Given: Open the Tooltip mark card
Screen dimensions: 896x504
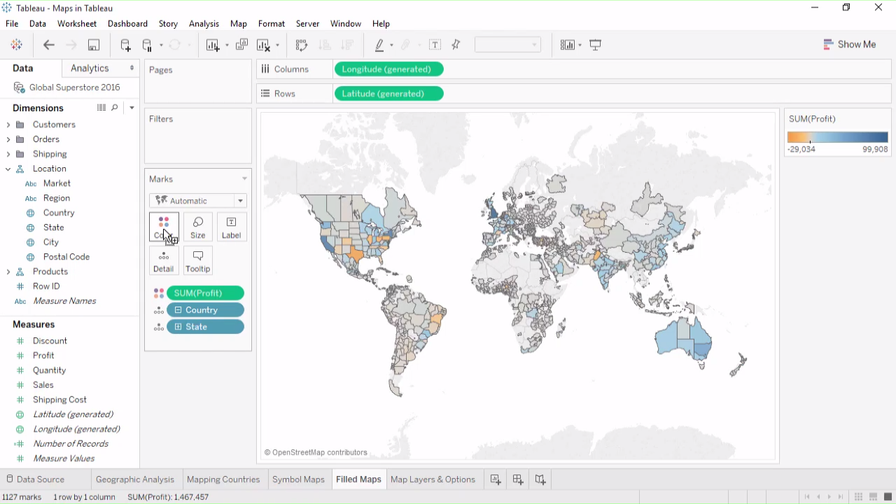Looking at the screenshot, I should 198,261.
